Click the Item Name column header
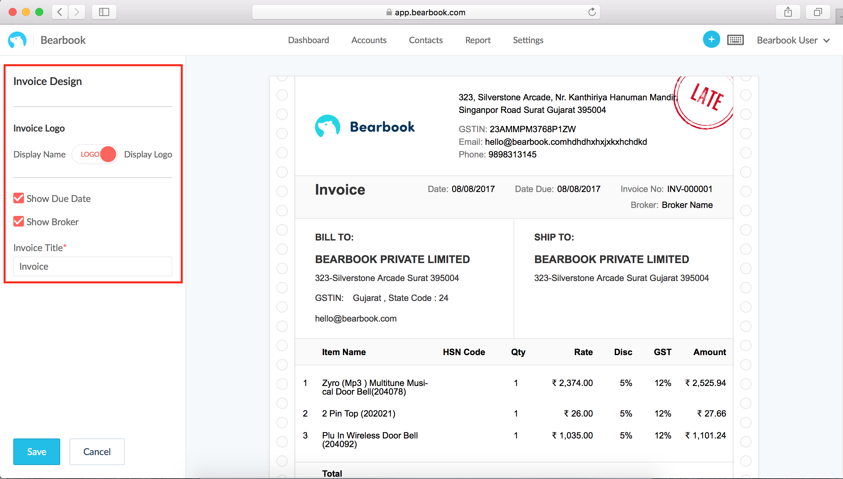 point(344,352)
